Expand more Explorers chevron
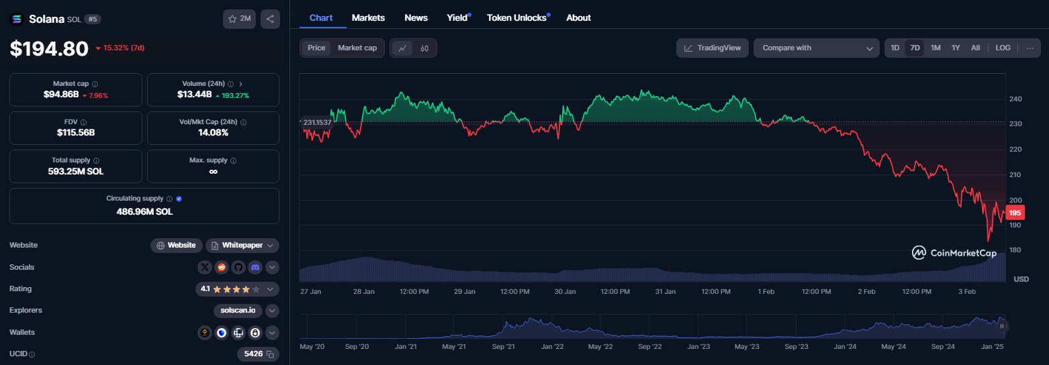The height and width of the screenshot is (365, 1049). pyautogui.click(x=272, y=311)
